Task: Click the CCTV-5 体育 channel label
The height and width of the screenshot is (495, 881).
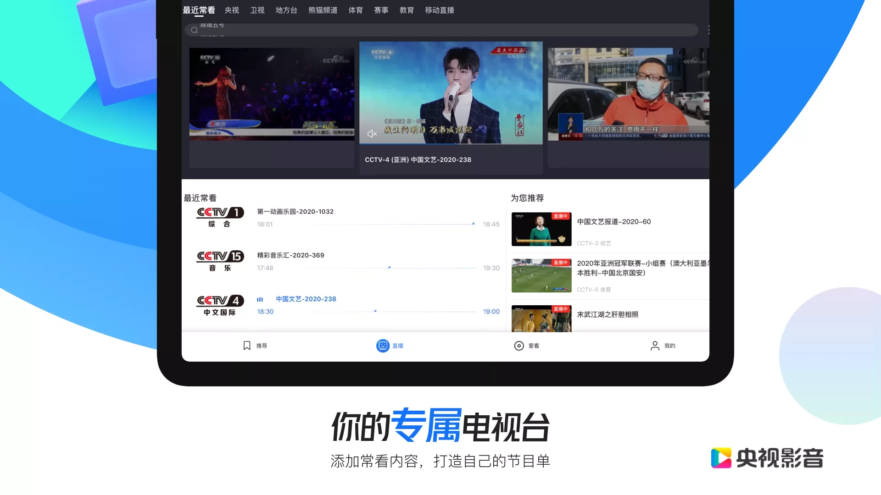Action: (x=594, y=289)
